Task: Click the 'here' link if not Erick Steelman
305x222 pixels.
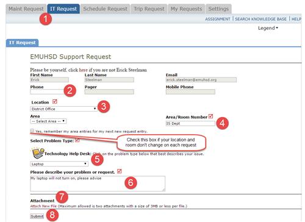Action: click(x=83, y=70)
